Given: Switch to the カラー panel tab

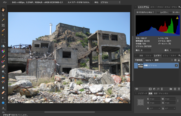Looking at the screenshot, I should tap(153, 7).
